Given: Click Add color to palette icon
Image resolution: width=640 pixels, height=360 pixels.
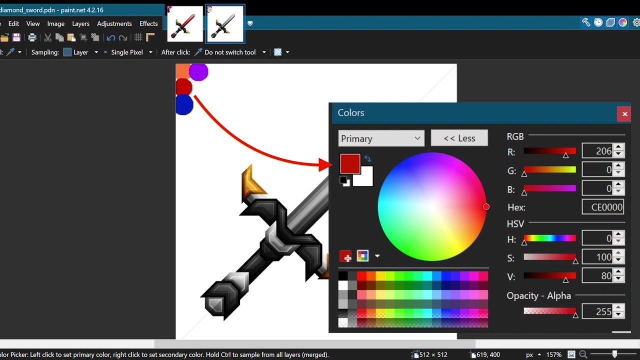Looking at the screenshot, I should (x=345, y=256).
